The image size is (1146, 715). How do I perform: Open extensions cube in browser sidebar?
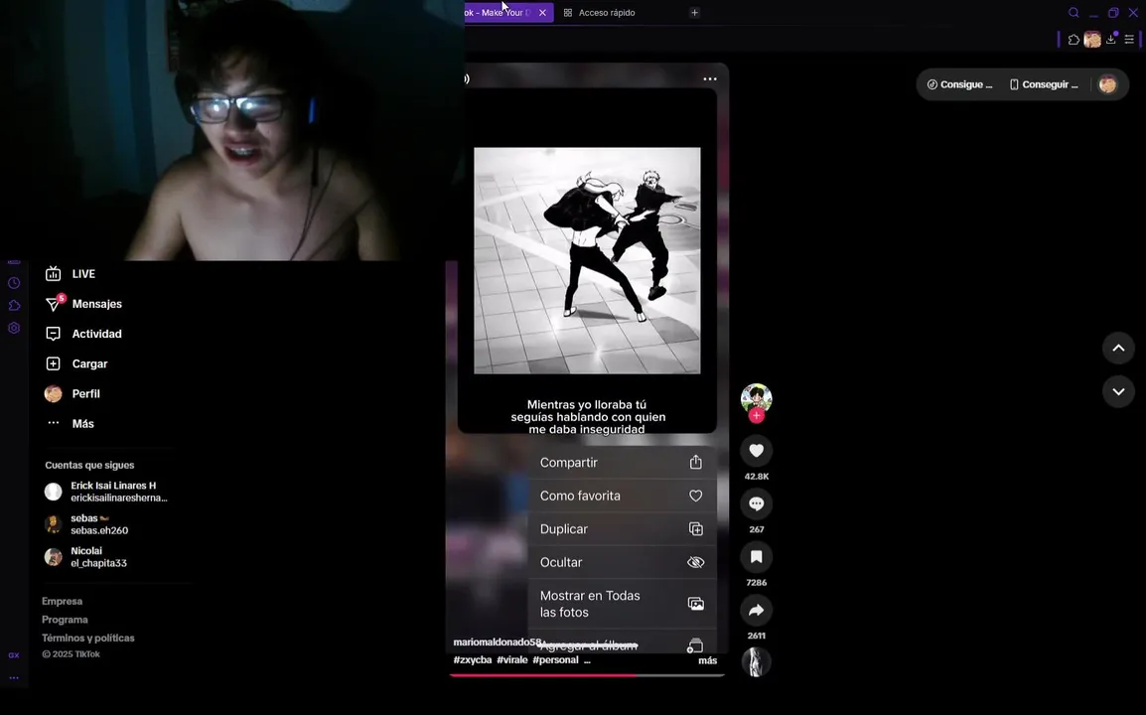click(14, 306)
